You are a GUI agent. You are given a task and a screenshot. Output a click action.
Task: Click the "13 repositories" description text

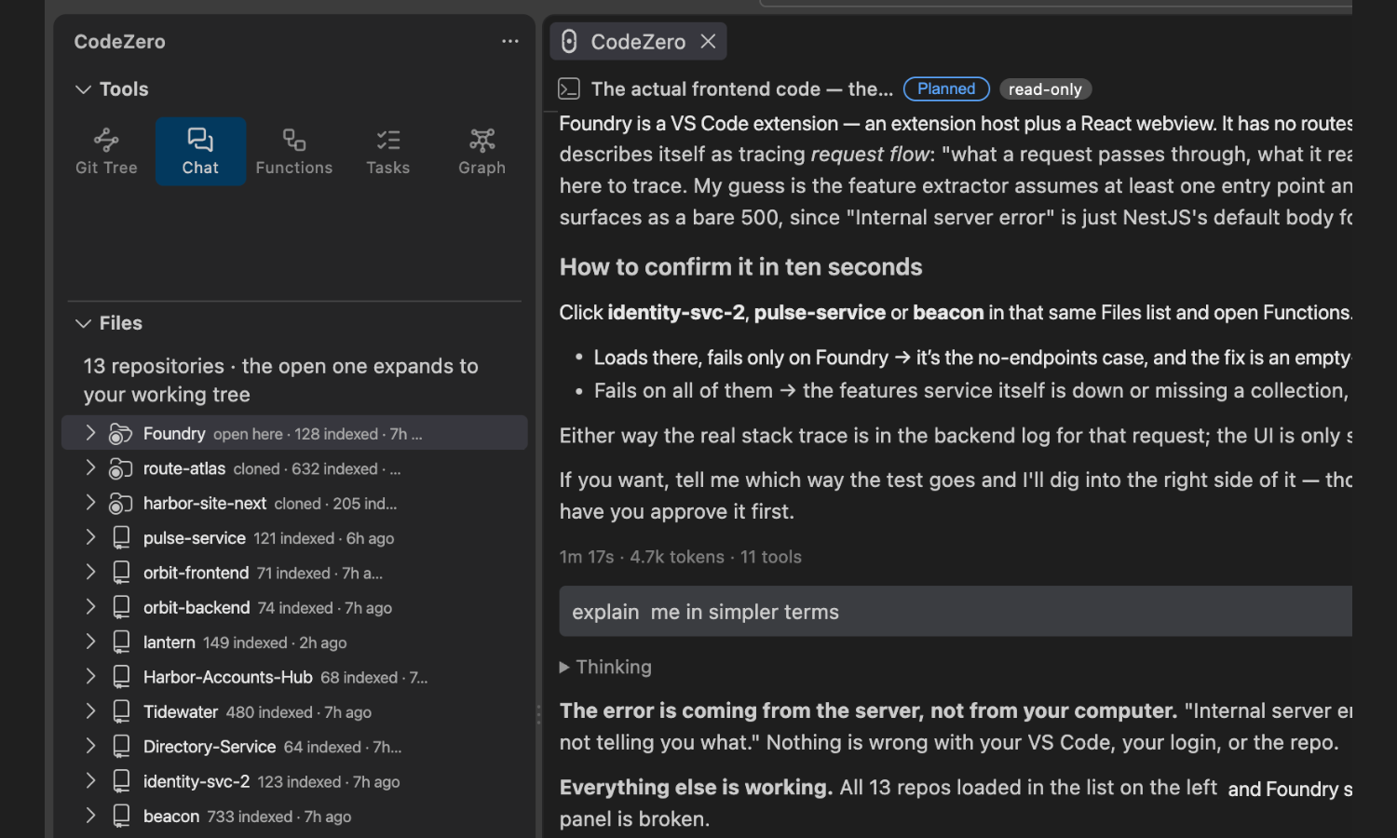(x=280, y=380)
